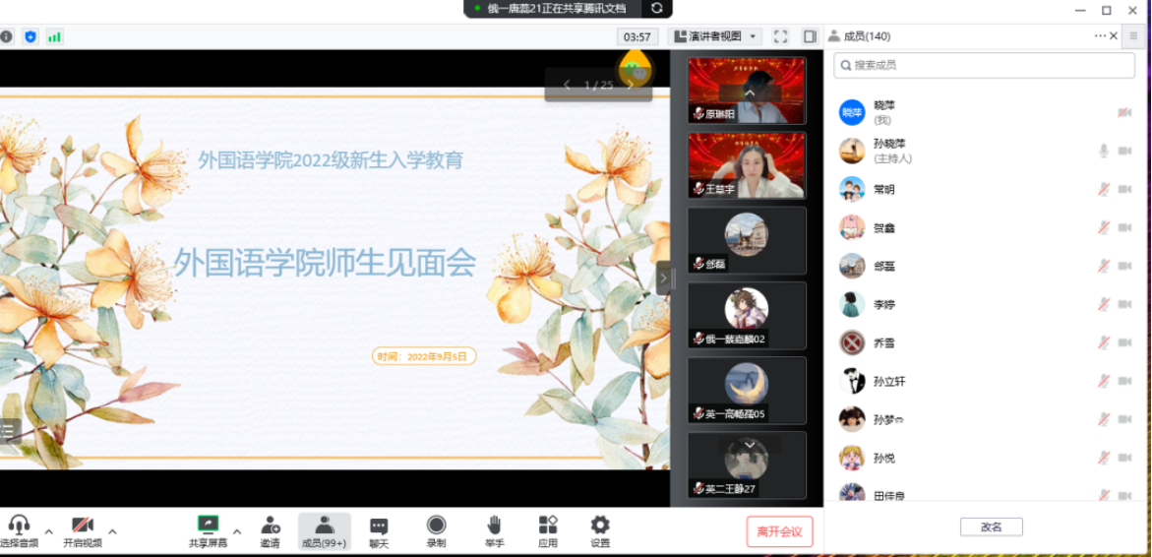Start recording with the 录制 icon
1152x557 pixels.
(x=436, y=526)
